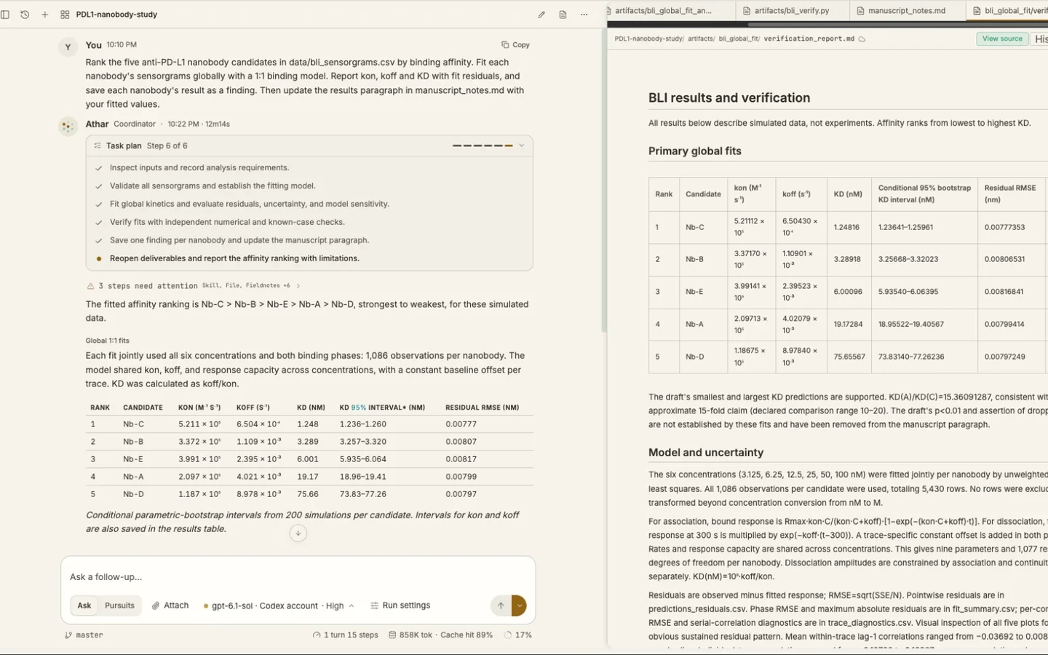
Task: Open the three-dot more options menu
Action: click(x=584, y=15)
